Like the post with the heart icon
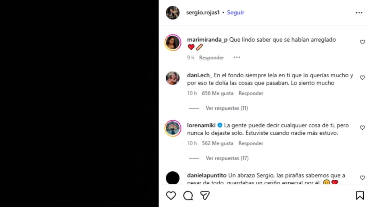The width and height of the screenshot is (368, 207). pyautogui.click(x=171, y=195)
